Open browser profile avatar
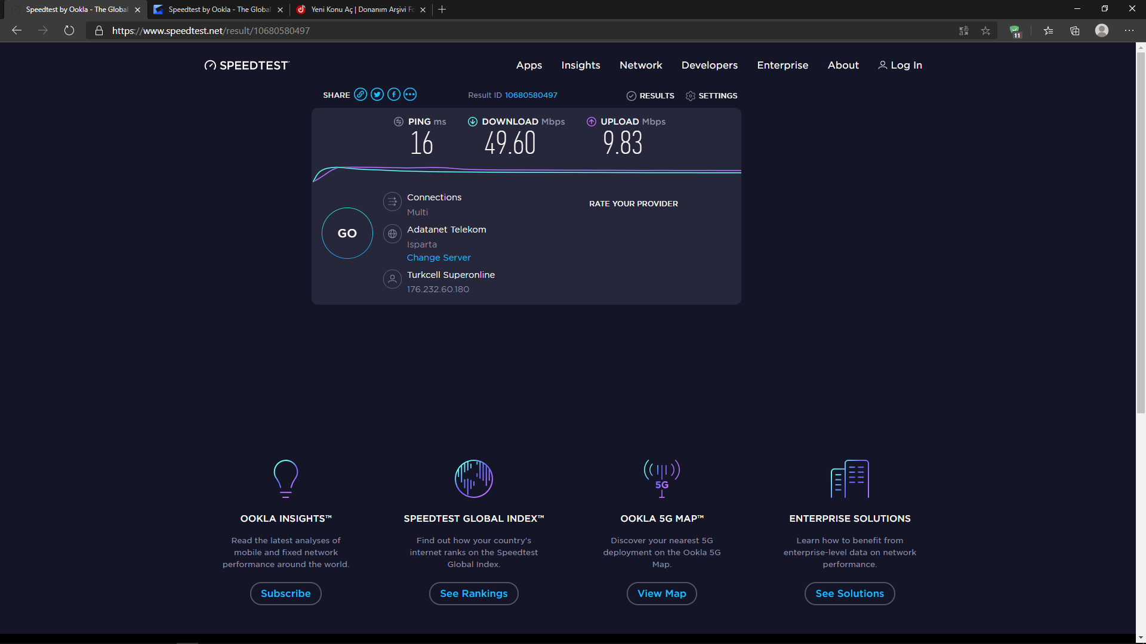The image size is (1146, 644). point(1102,30)
